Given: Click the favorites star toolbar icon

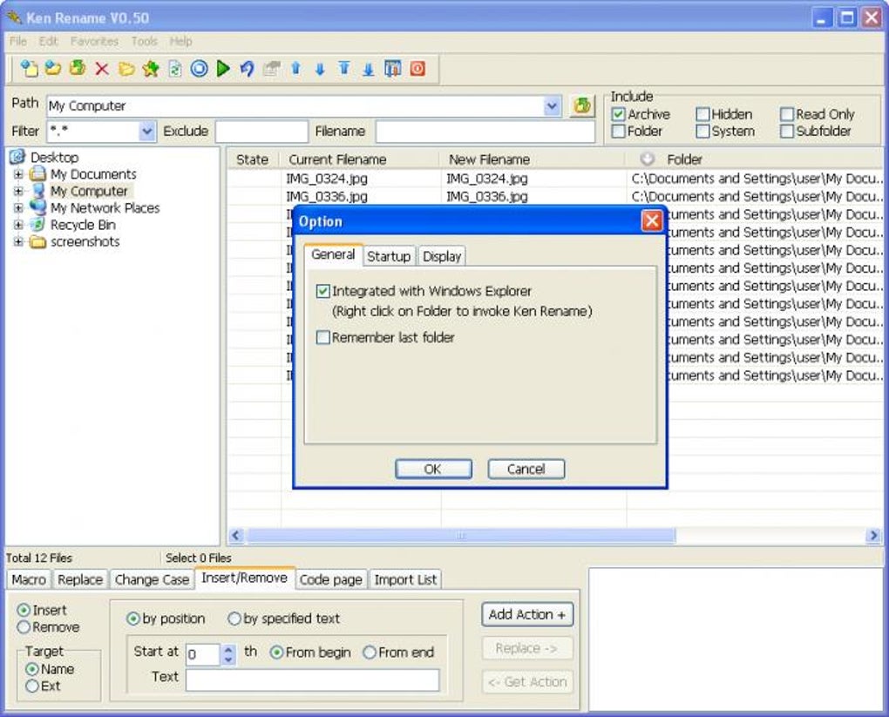Looking at the screenshot, I should (x=151, y=69).
